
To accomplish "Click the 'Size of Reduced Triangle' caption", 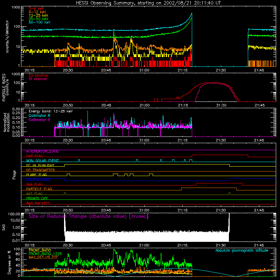I will 89,216.
